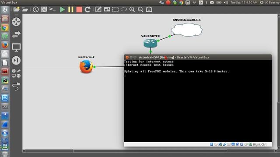280x157 pixels.
Task: Open the Ubuntu Dash home launcher icon
Action: [x=5, y=10]
